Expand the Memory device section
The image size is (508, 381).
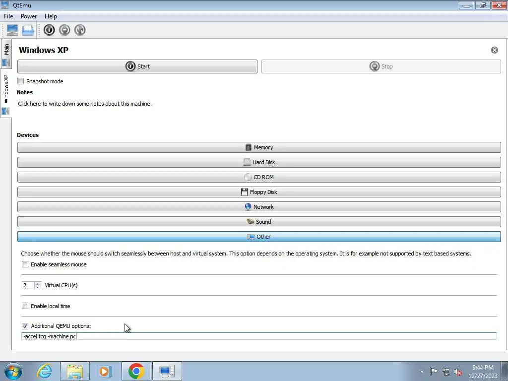tap(259, 147)
